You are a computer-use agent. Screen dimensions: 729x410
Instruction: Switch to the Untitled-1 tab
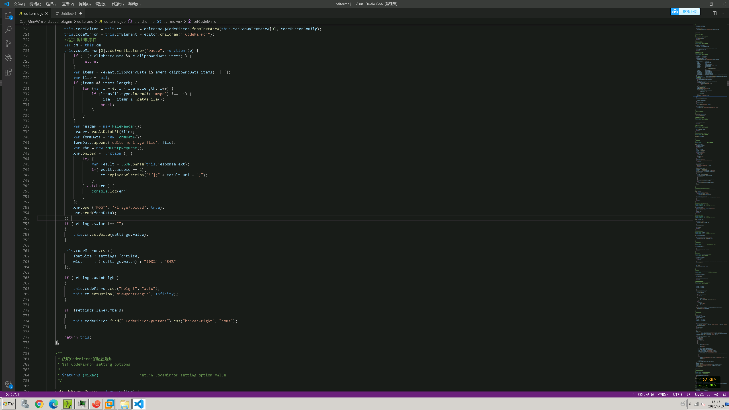coord(68,13)
